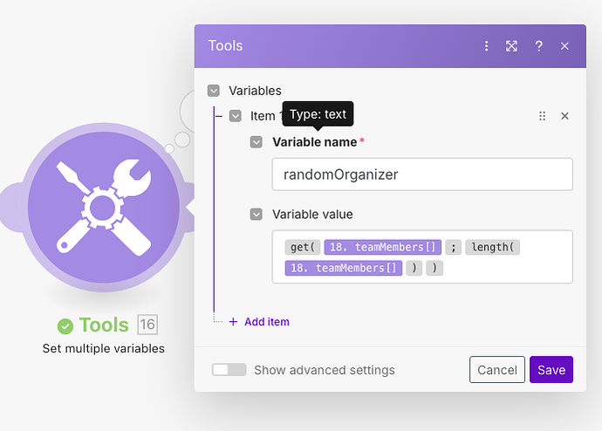Select the Tools wrench and screwdriver module
The image size is (602, 431).
click(x=103, y=208)
